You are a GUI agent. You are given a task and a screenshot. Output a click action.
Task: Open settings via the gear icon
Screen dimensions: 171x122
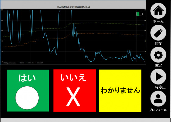[158, 55]
